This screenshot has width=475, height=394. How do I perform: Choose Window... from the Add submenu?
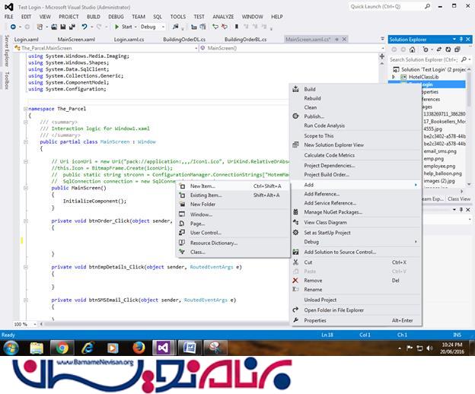(x=233, y=214)
